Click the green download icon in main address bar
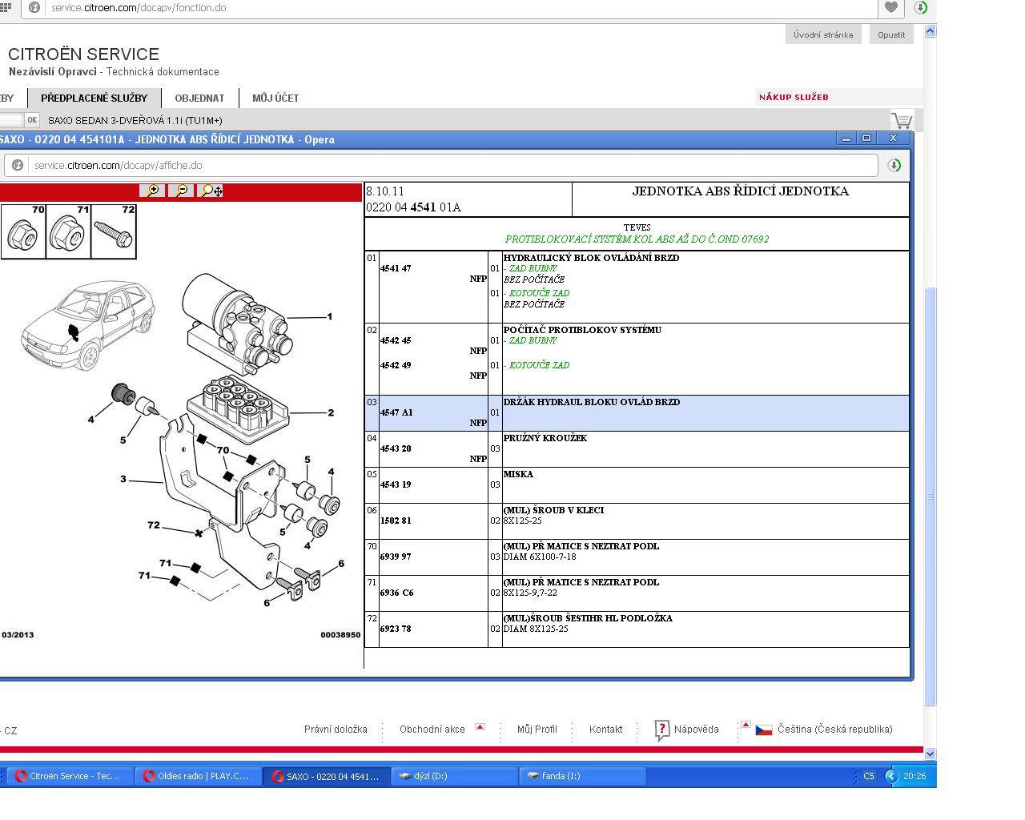The height and width of the screenshot is (820, 1025). click(x=921, y=7)
